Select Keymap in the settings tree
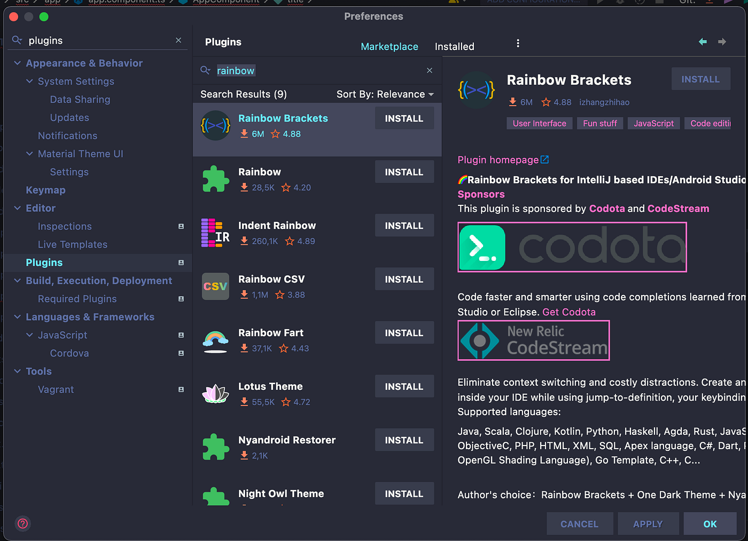This screenshot has height=541, width=748. [x=46, y=190]
